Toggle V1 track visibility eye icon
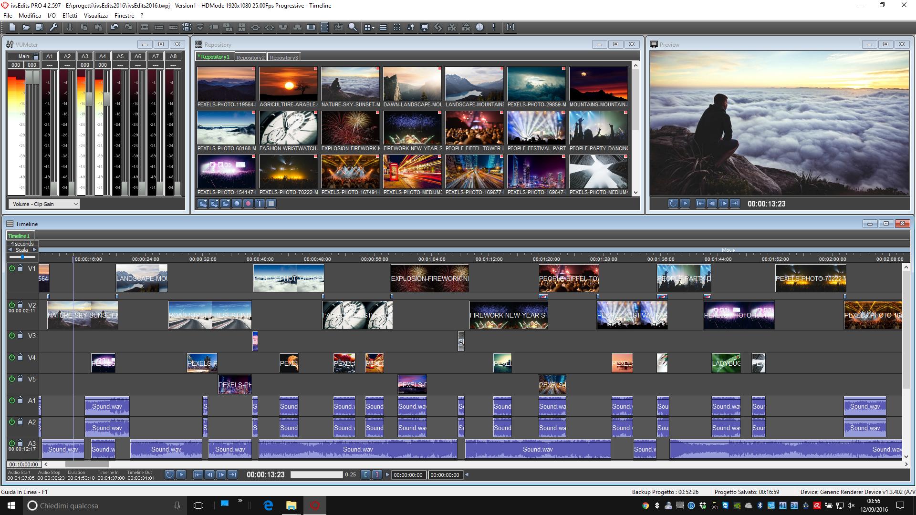Screen dimensions: 916x515 tap(11, 268)
